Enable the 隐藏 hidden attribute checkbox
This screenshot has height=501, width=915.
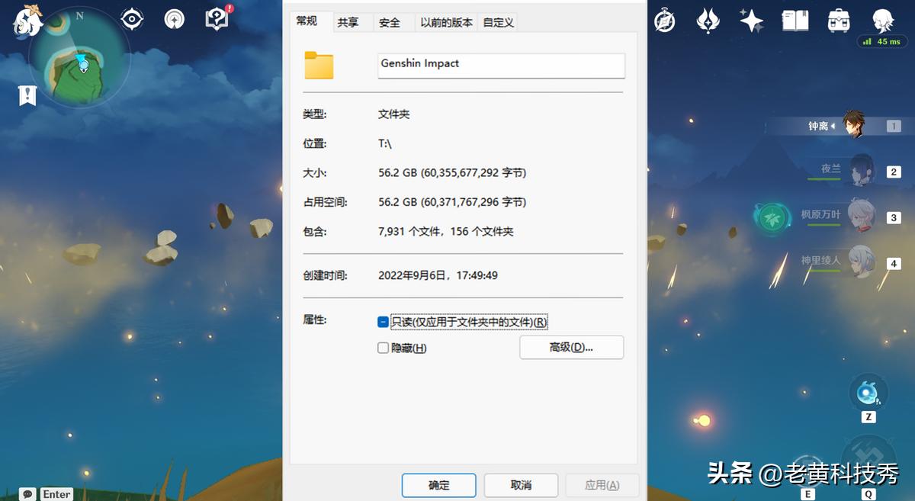383,348
